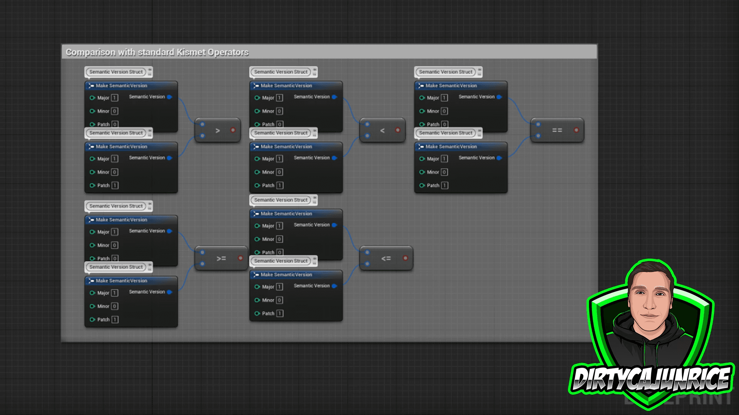
Task: Select the comment box title Comparison with standard Kismet Operators
Action: tap(157, 52)
